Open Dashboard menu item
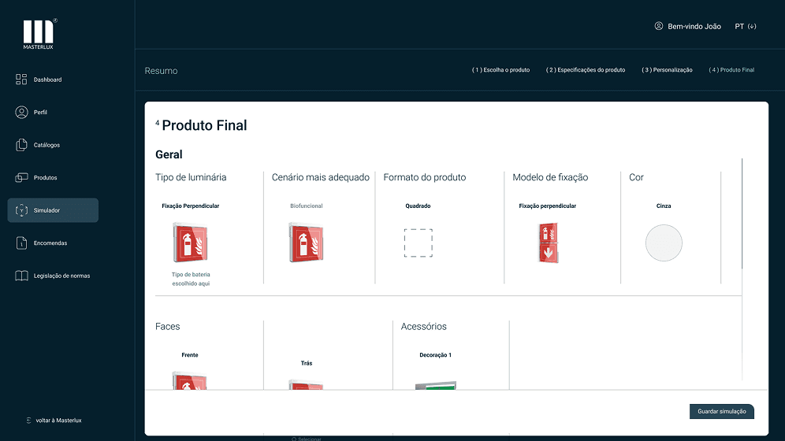This screenshot has width=785, height=441. [47, 80]
